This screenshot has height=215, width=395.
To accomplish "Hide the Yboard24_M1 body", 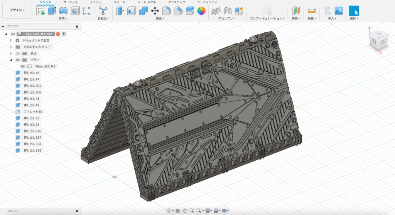I will tap(23, 66).
